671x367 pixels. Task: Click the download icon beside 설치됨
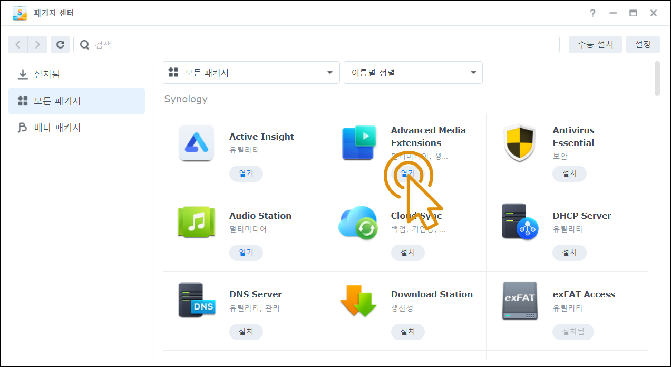pyautogui.click(x=23, y=74)
